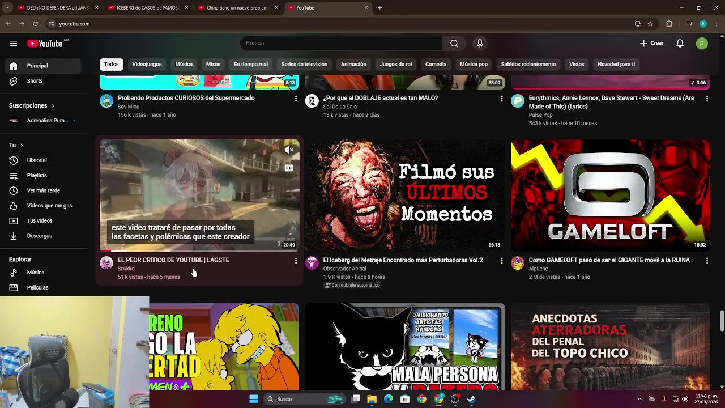Open options for Probando Productos CURIOSOS video
Image resolution: width=725 pixels, height=408 pixels.
[x=296, y=99]
